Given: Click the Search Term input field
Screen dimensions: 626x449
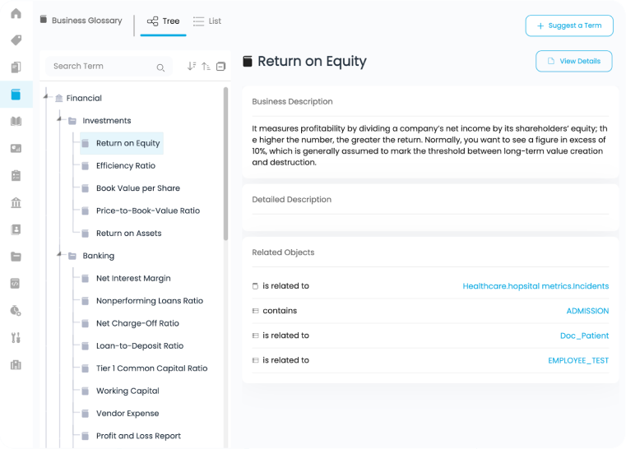Looking at the screenshot, I should click(99, 67).
